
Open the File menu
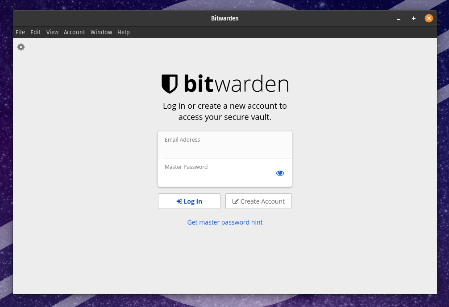(x=20, y=32)
